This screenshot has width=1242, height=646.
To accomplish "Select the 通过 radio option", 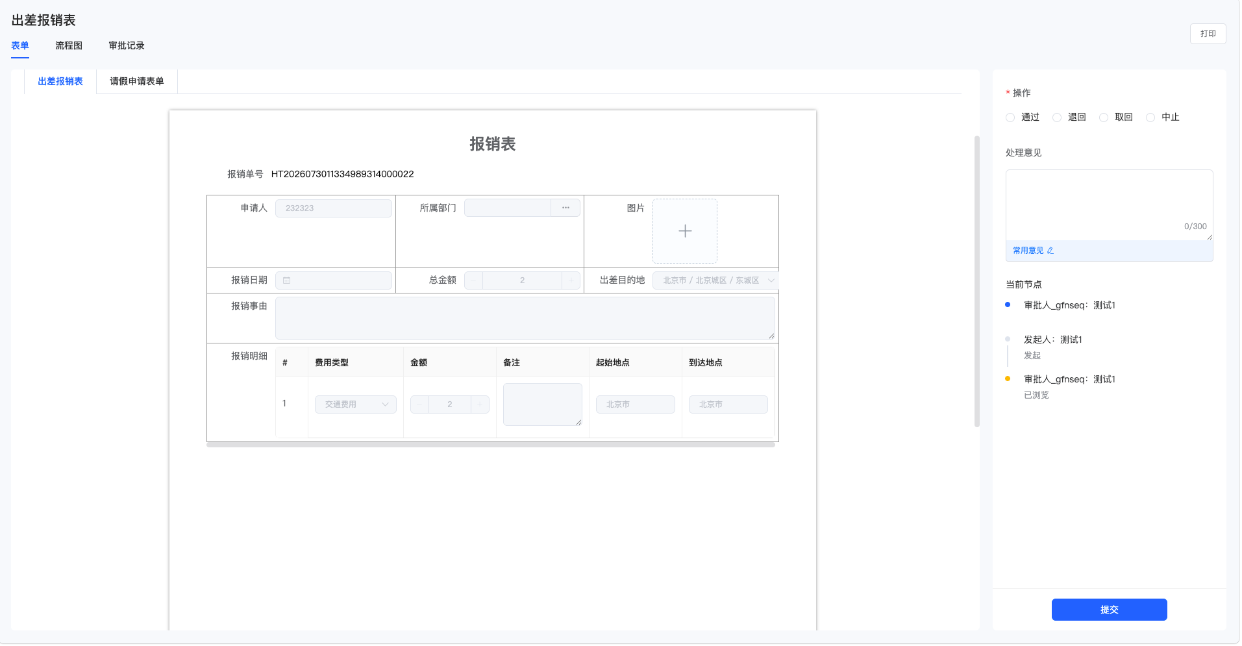I will tap(1010, 118).
